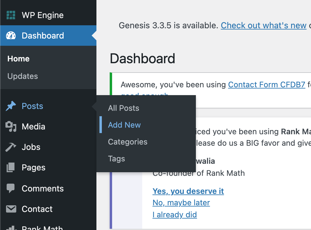
Task: Click "No, maybe later" link
Action: click(181, 203)
